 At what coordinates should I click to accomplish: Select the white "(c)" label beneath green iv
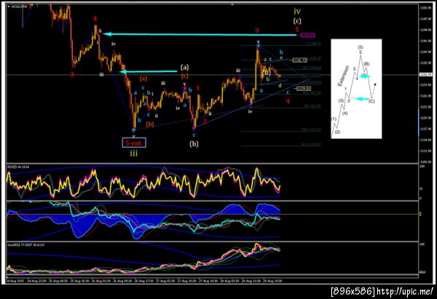[x=297, y=21]
